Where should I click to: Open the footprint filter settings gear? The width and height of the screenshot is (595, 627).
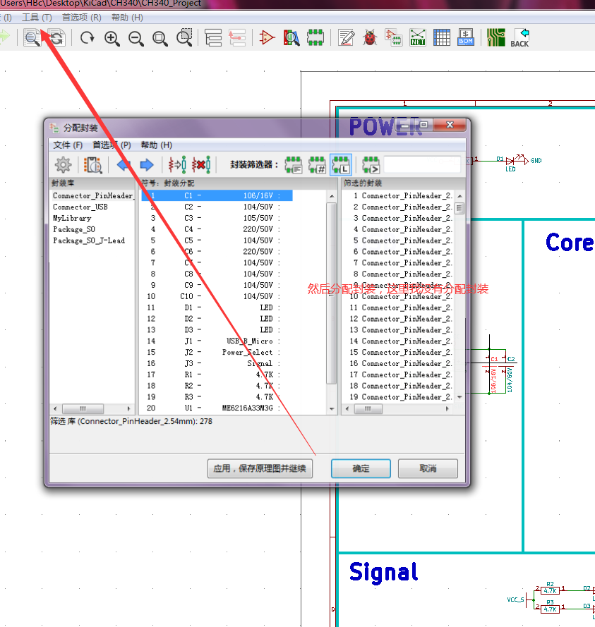(63, 164)
